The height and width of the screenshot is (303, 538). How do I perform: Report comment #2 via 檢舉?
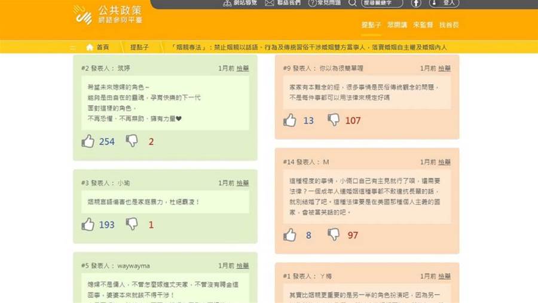[x=243, y=68]
